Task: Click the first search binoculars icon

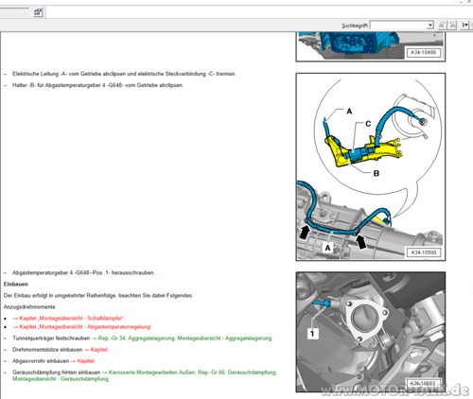Action: click(442, 25)
